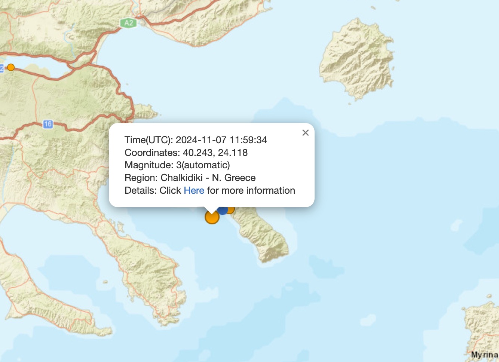Viewport: 499px width, 362px height.
Task: Click the blue route 16 road shield
Action: coord(48,124)
